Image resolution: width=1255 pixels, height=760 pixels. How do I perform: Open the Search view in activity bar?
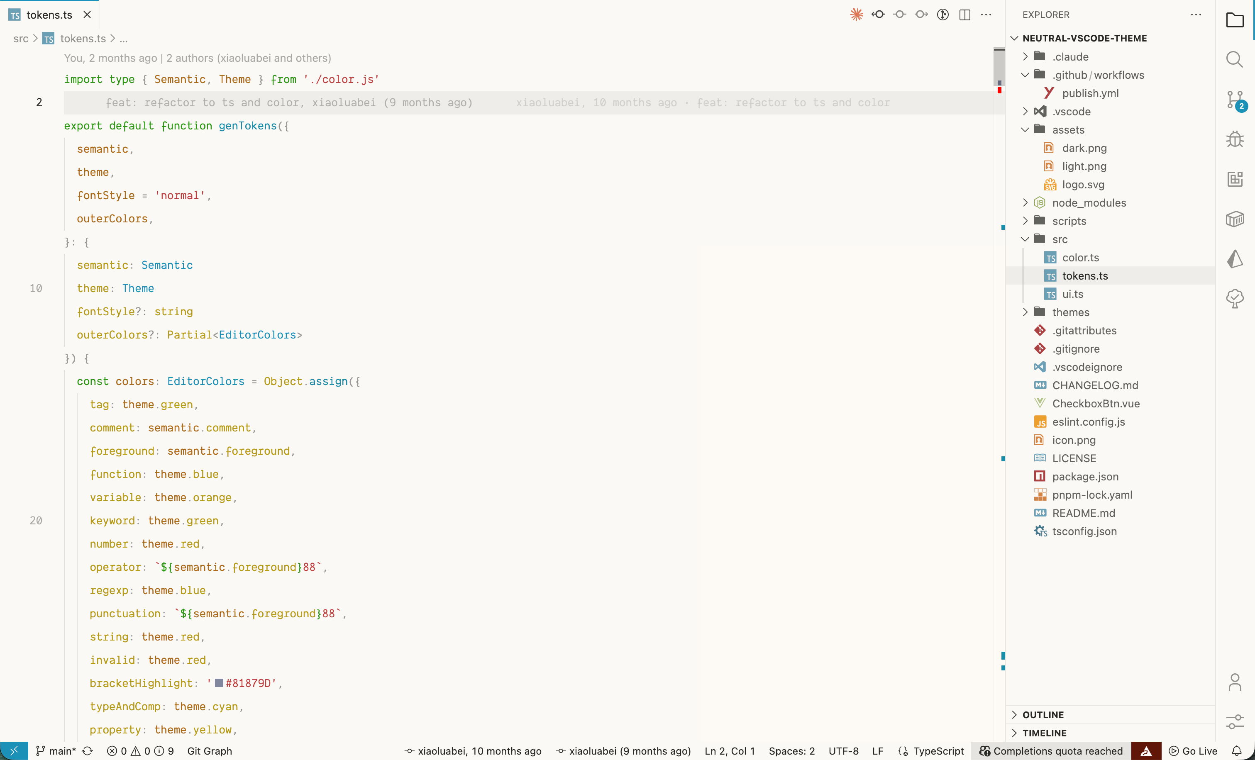click(x=1235, y=60)
